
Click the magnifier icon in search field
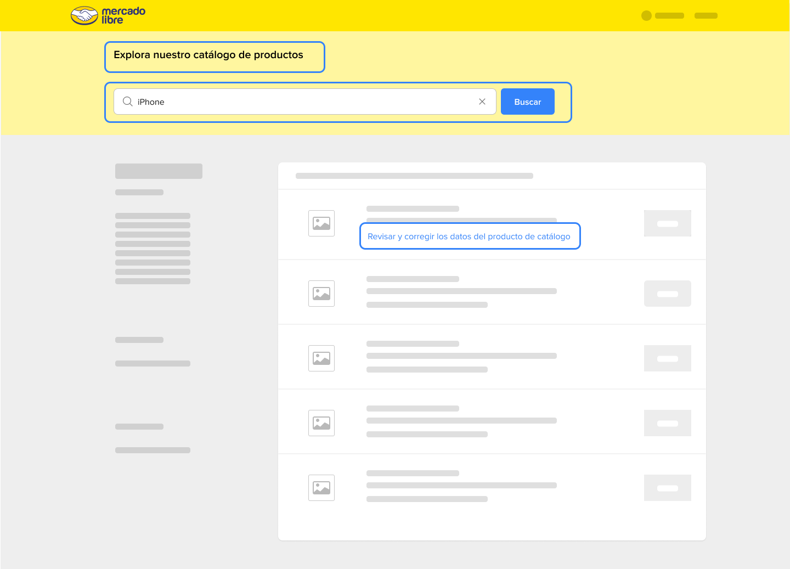tap(128, 102)
